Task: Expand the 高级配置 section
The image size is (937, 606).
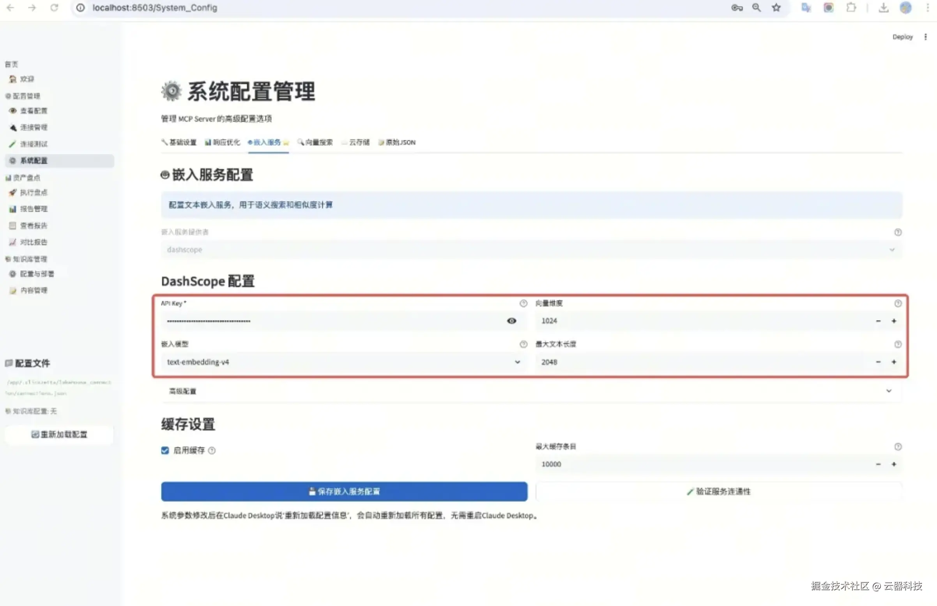Action: click(531, 391)
